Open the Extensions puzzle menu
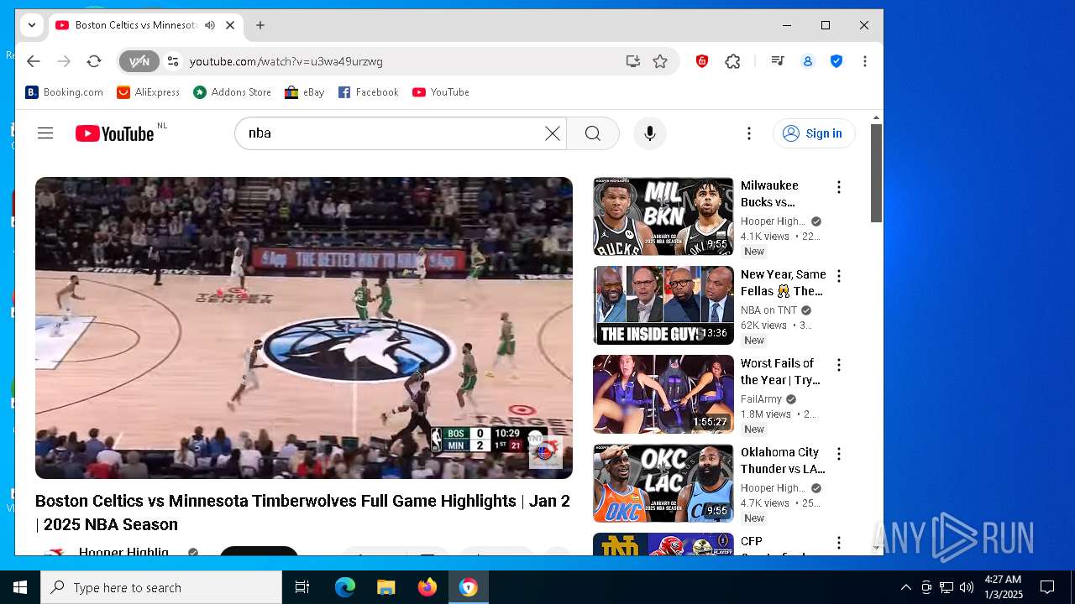 732,61
